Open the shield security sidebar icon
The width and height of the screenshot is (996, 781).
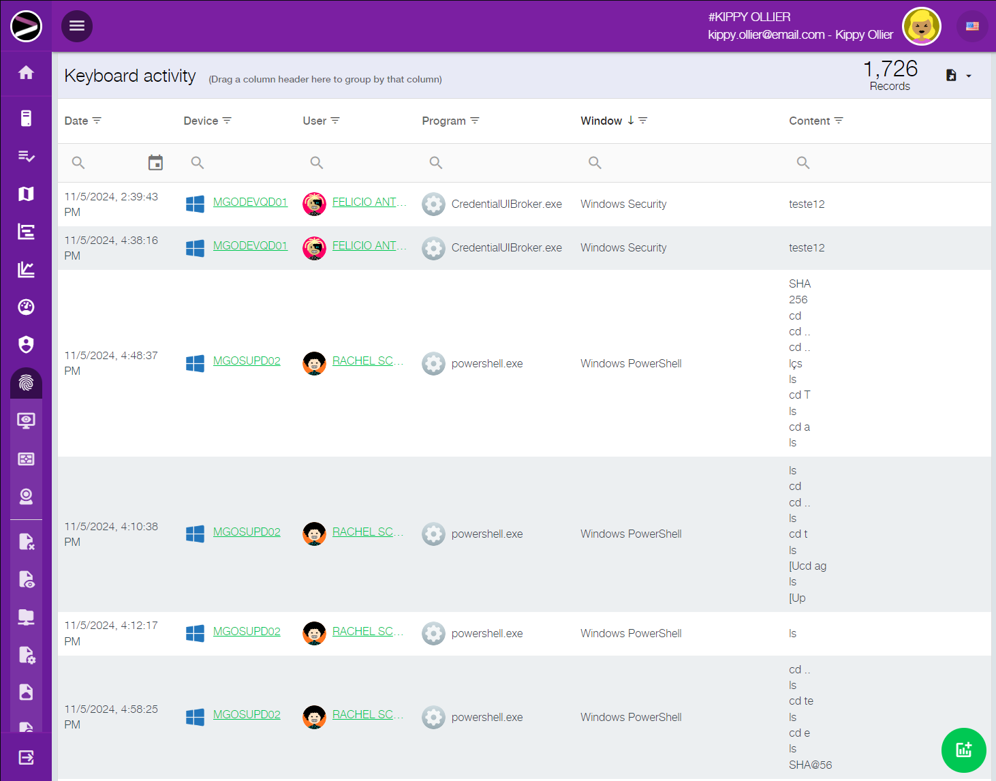click(26, 345)
